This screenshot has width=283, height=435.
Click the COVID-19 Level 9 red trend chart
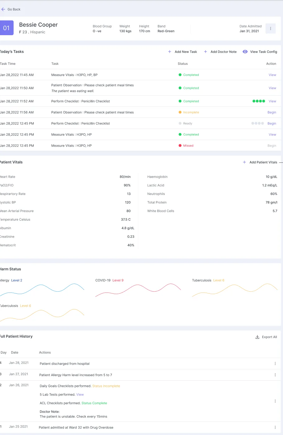point(138,290)
